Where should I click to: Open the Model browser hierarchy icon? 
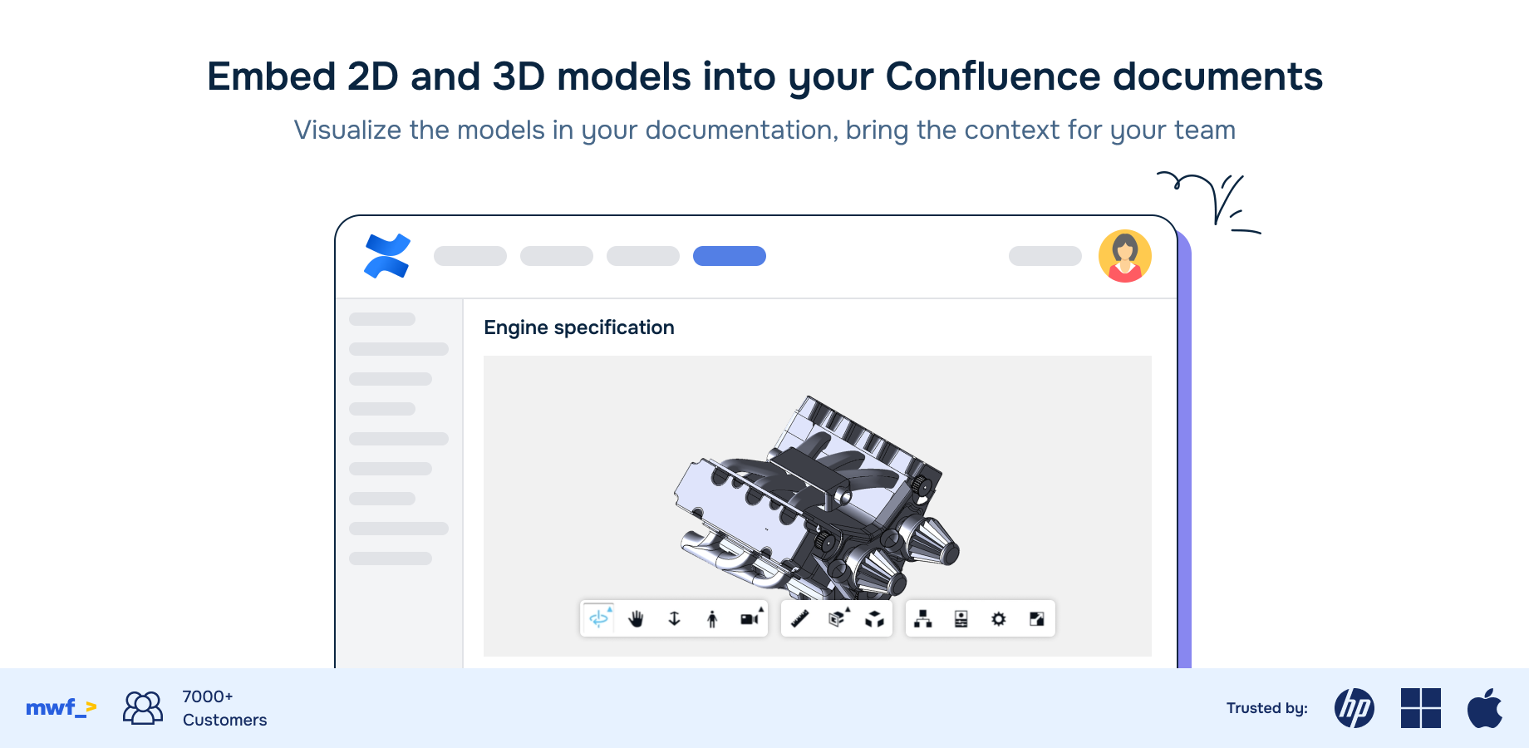click(922, 618)
